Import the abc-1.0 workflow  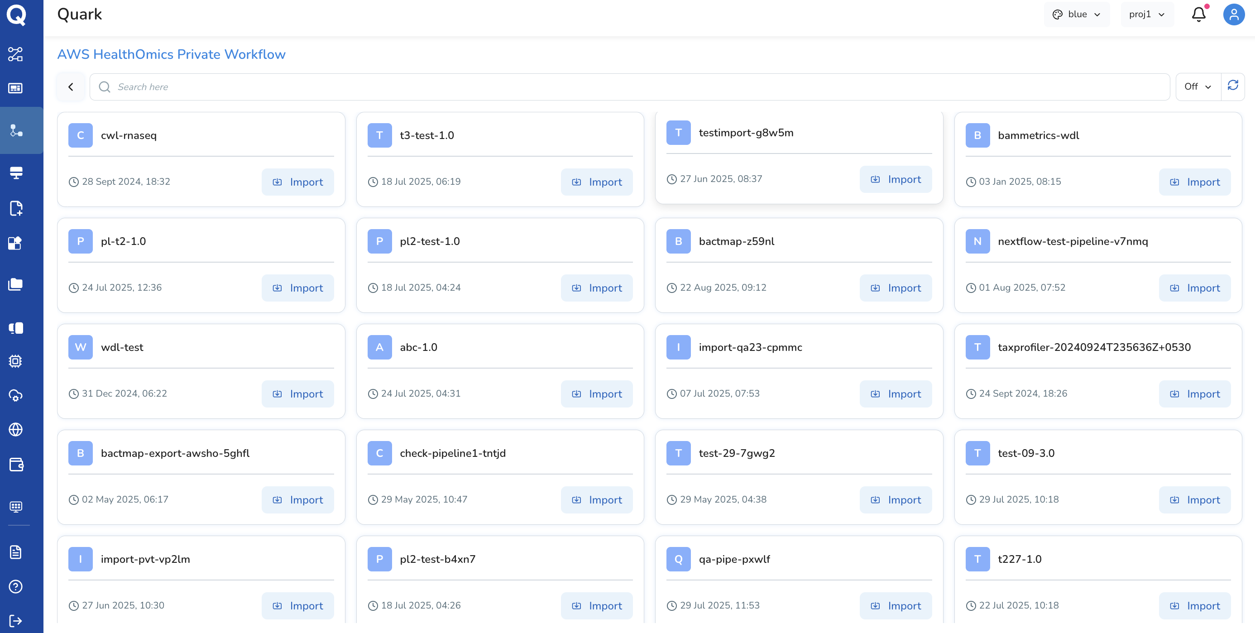pos(597,394)
